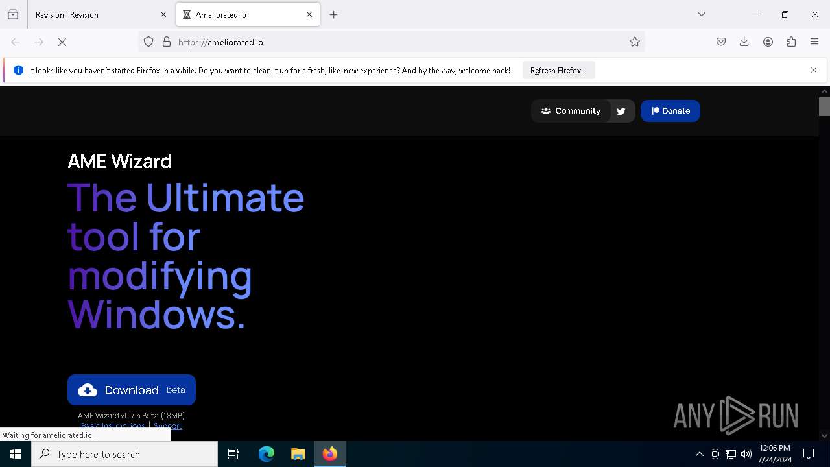Image resolution: width=830 pixels, height=467 pixels.
Task: Open the Twitter bird icon
Action: coord(621,111)
